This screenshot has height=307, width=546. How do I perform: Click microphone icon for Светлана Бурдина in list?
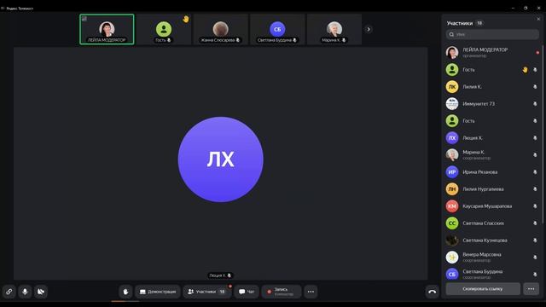(535, 275)
